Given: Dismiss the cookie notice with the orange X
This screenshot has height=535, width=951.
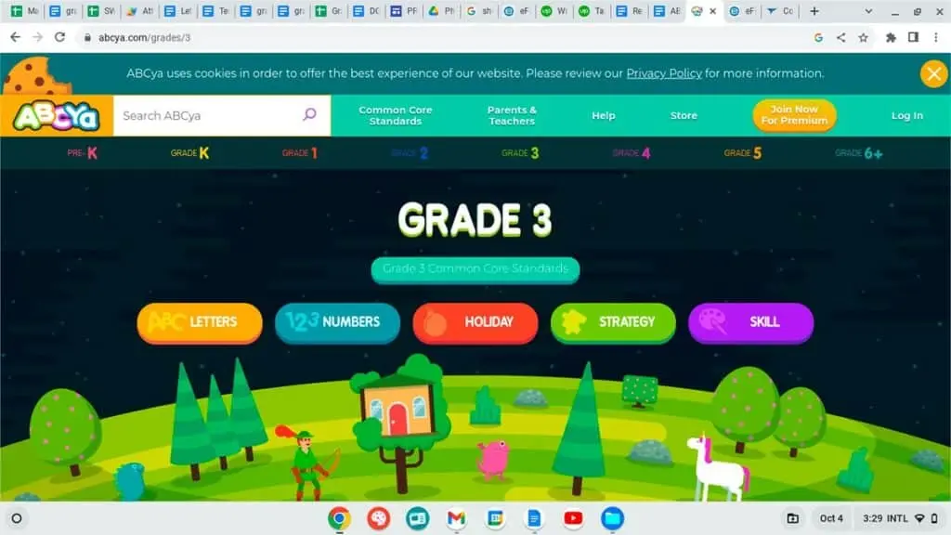Looking at the screenshot, I should coord(933,74).
